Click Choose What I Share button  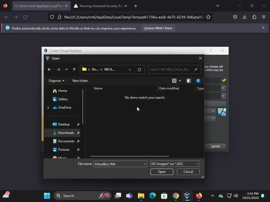click(158, 28)
